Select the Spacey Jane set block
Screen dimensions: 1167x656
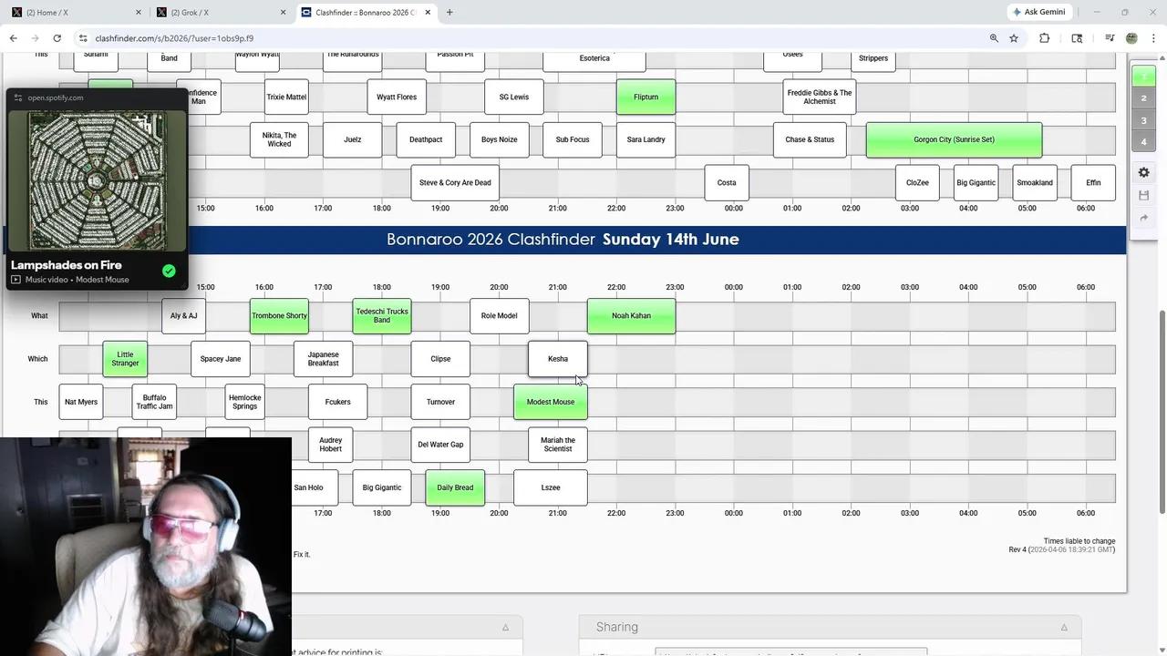221,359
